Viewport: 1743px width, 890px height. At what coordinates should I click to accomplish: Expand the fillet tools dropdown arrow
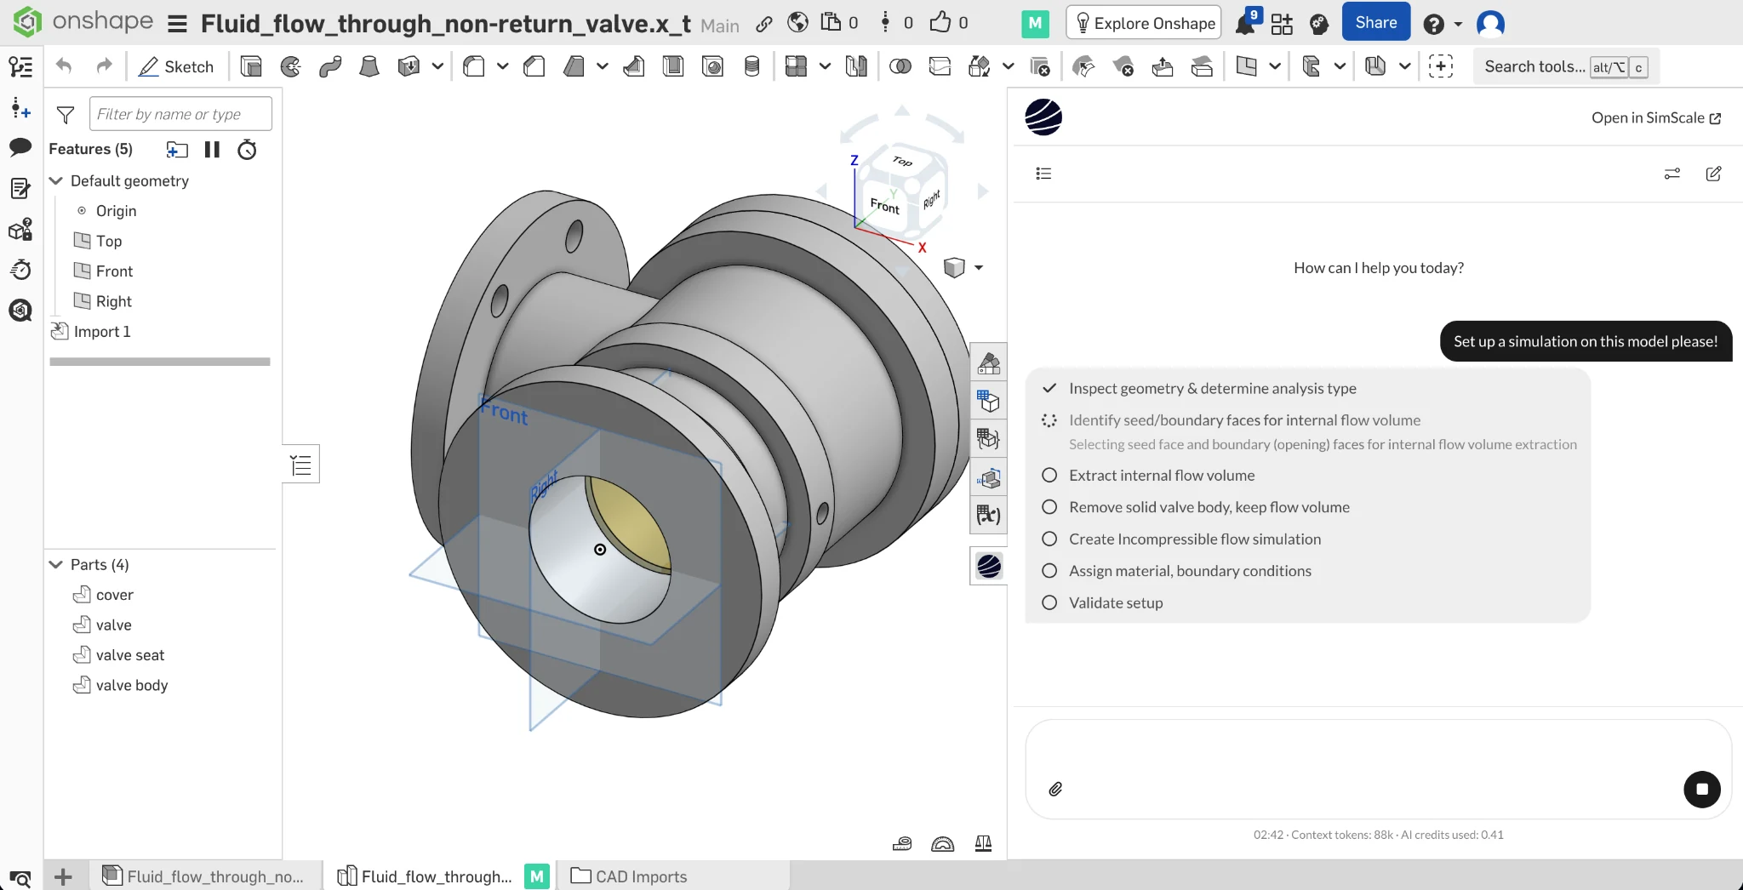coord(503,66)
